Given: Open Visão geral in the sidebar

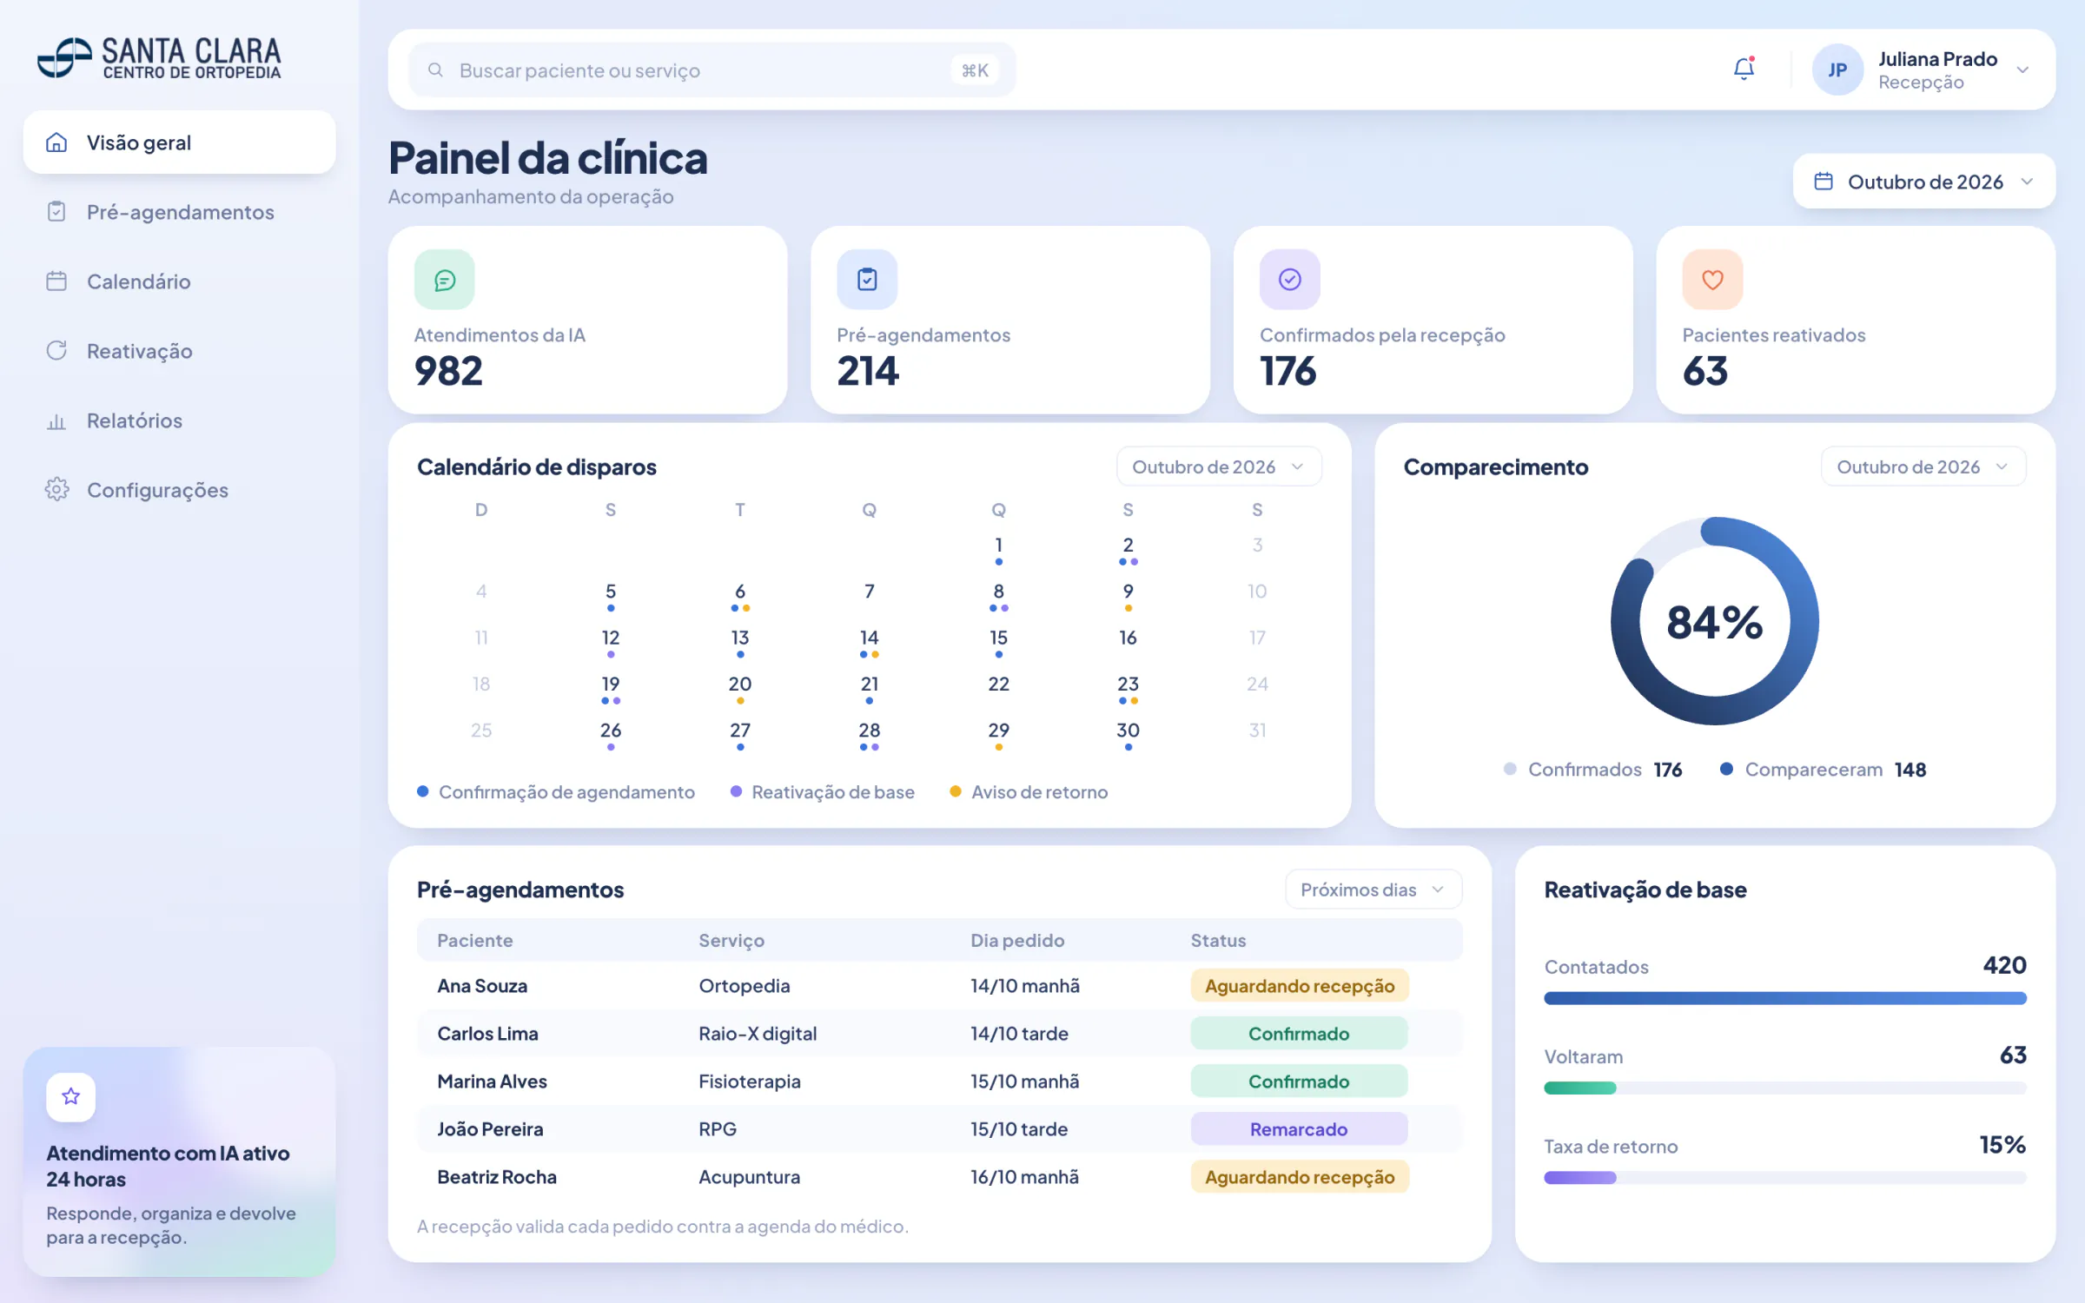Looking at the screenshot, I should point(179,142).
